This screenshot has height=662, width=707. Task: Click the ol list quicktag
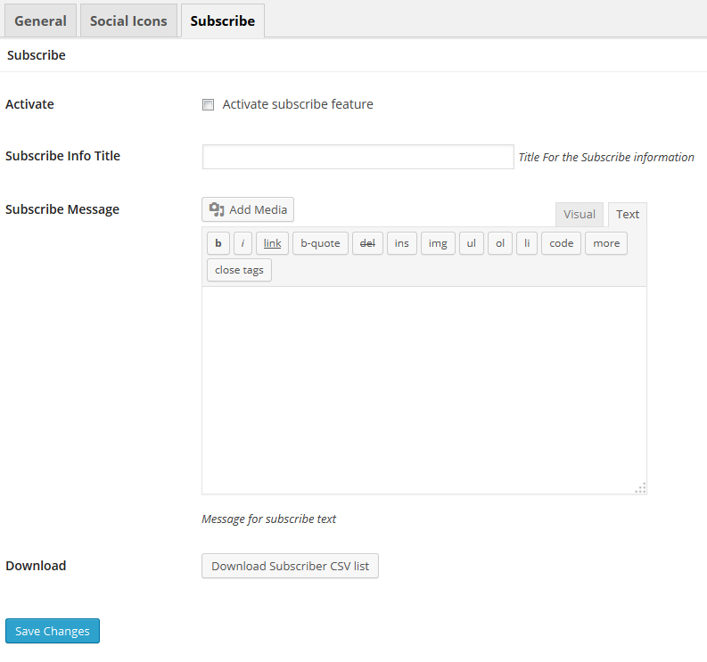500,243
